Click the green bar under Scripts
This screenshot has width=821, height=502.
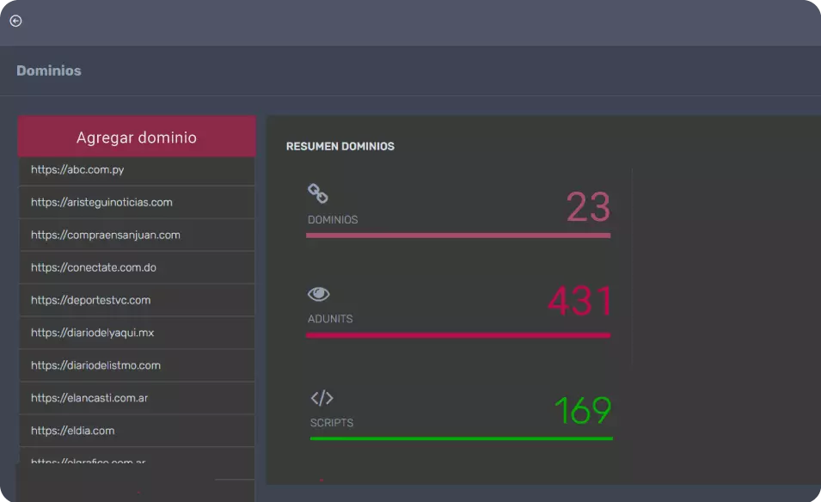(x=461, y=438)
